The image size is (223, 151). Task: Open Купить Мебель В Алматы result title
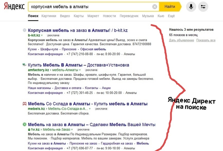coord(79,65)
